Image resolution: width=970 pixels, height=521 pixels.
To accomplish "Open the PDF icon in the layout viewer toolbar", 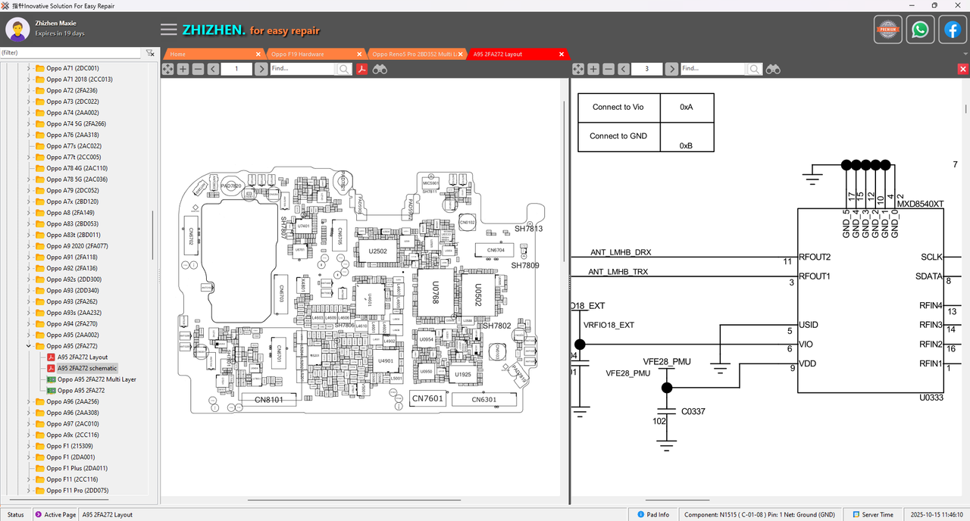I will (362, 69).
